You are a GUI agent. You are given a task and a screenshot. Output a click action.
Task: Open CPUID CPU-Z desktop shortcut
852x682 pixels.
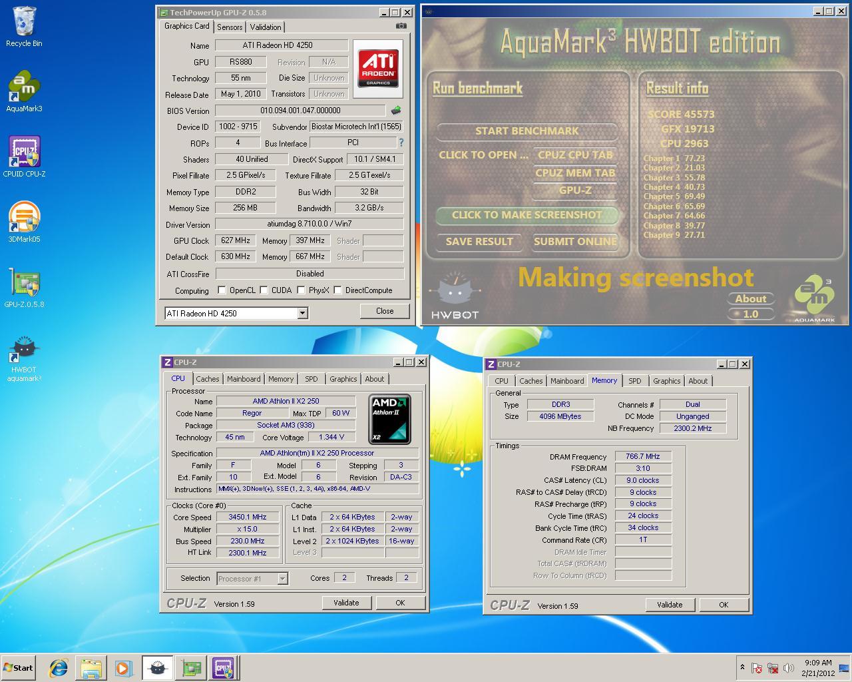24,157
